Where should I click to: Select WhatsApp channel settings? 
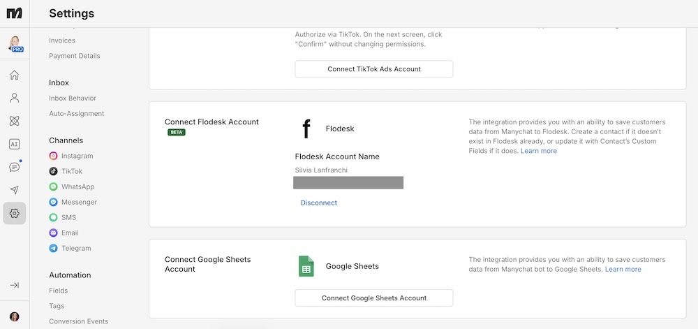coord(77,187)
